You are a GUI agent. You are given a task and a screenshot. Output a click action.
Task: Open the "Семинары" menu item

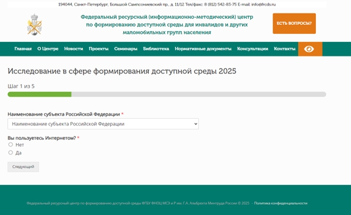[126, 49]
